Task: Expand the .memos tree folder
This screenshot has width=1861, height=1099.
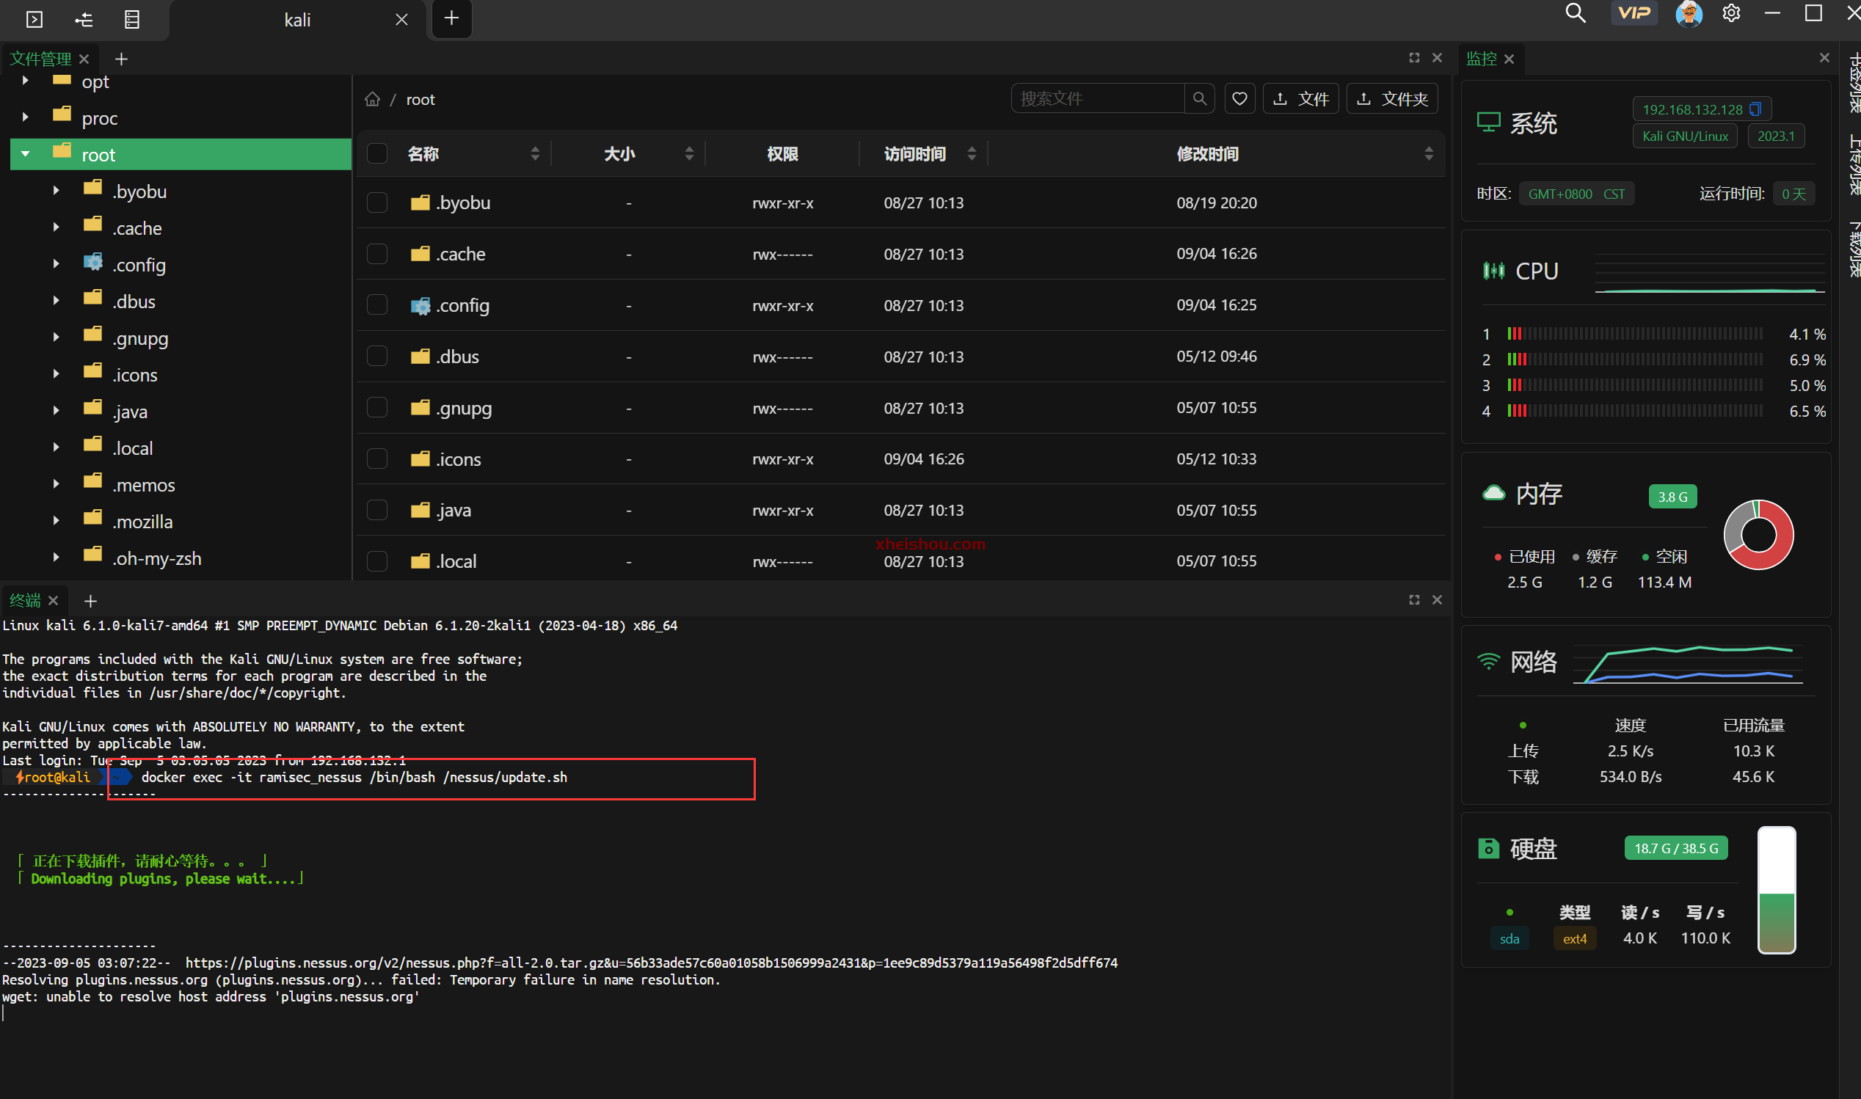Action: 56,484
